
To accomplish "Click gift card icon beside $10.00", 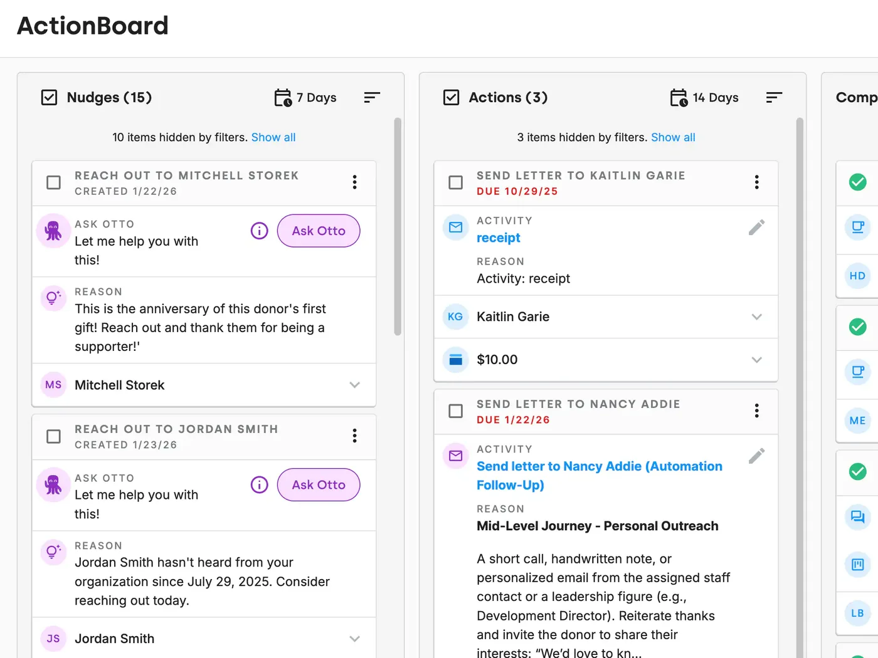I will [456, 360].
